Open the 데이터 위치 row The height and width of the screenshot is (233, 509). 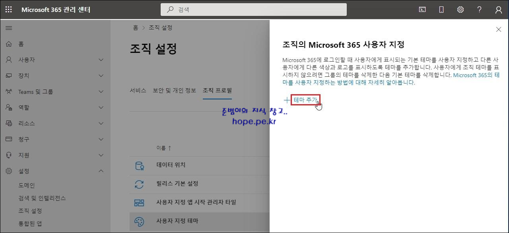pyautogui.click(x=200, y=165)
